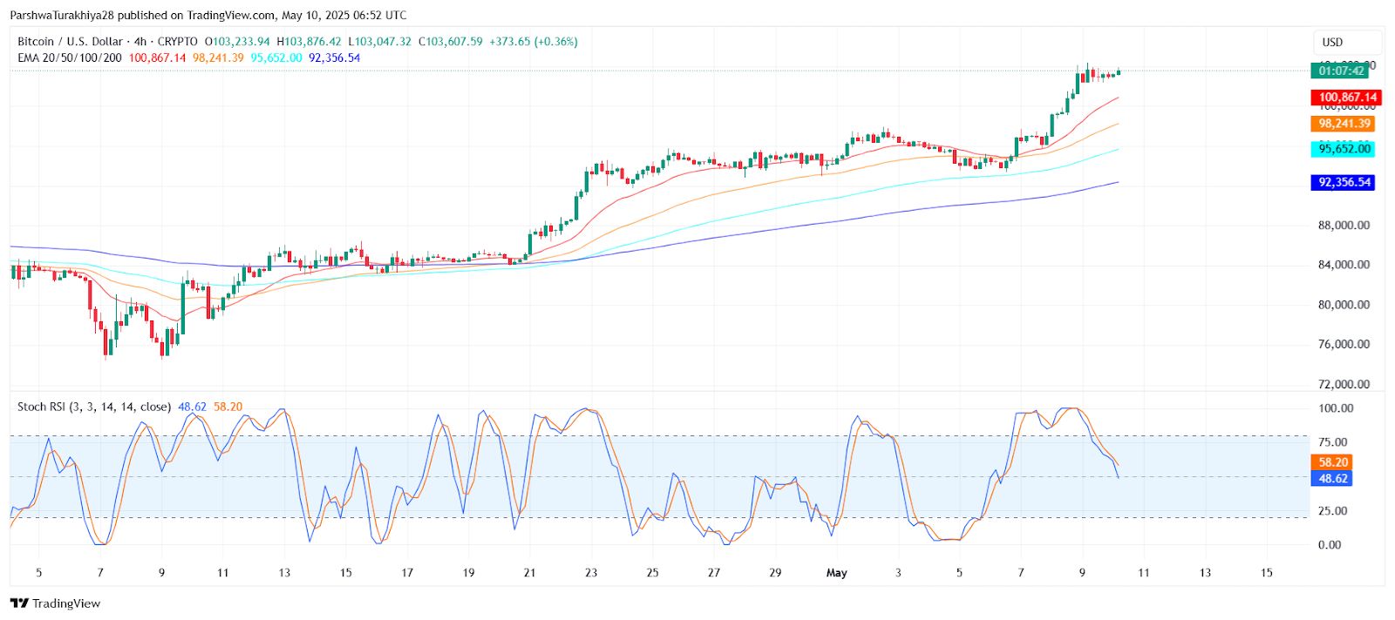Open the USD currency selector
The image size is (1395, 620).
(1332, 42)
